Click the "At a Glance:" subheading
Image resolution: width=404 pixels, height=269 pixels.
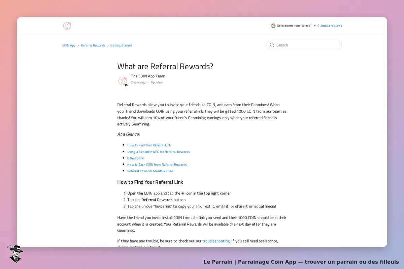click(128, 134)
